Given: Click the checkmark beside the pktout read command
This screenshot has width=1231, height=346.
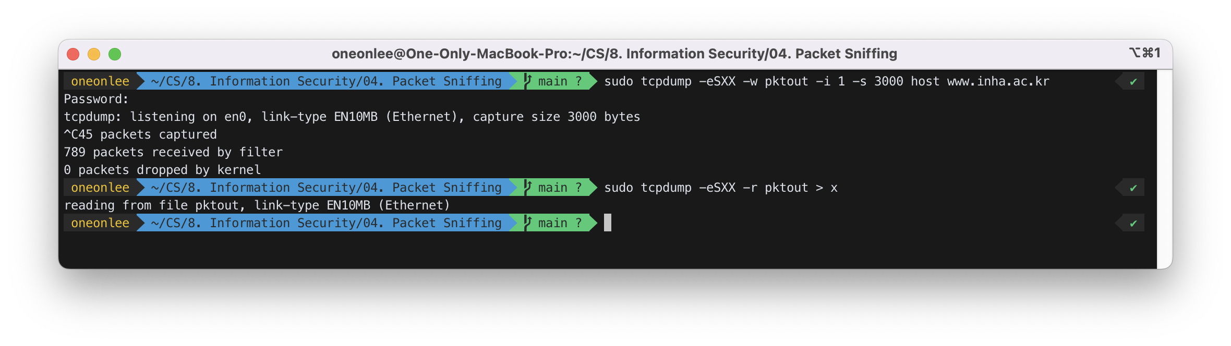Looking at the screenshot, I should click(1133, 188).
